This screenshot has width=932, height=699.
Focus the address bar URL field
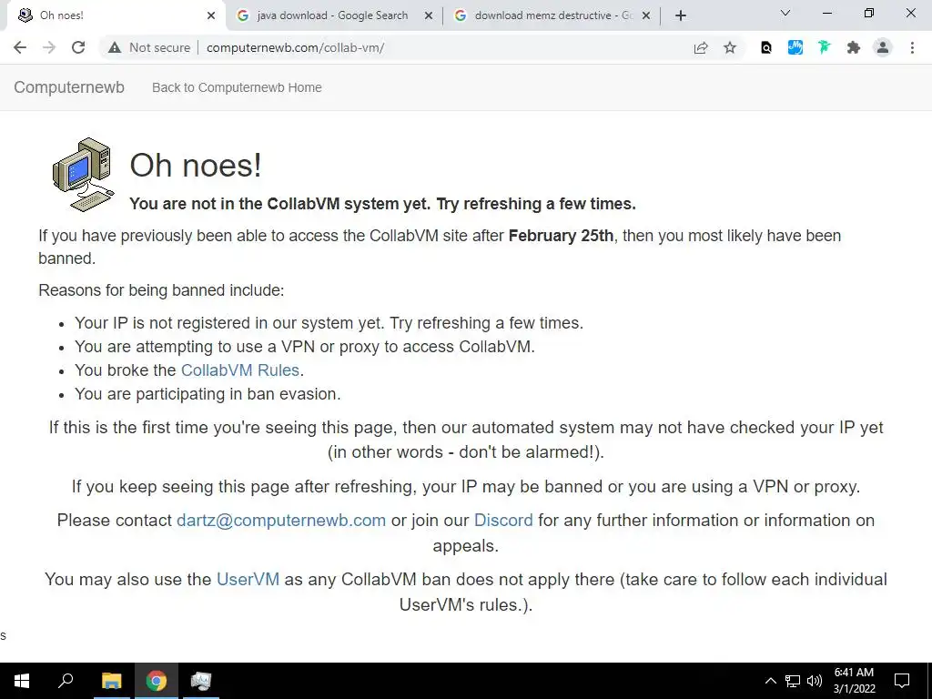tap(440, 47)
